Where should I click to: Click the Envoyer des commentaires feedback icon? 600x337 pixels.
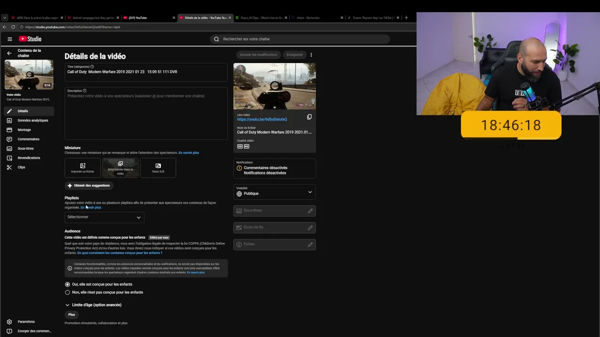9,331
